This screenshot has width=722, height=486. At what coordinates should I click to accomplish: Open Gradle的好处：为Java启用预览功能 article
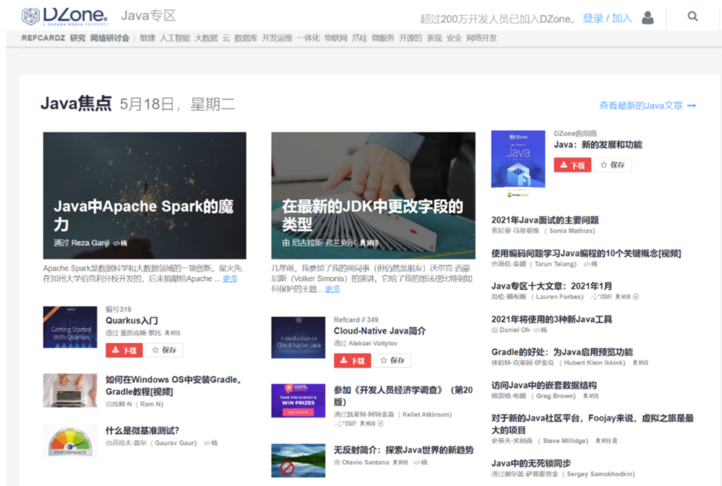coord(562,352)
